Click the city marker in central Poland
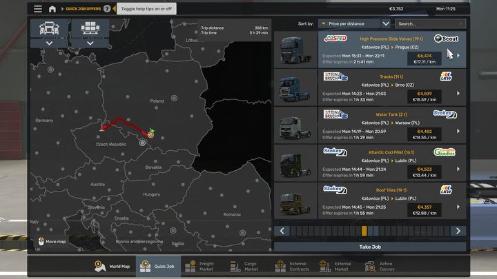 [174, 98]
